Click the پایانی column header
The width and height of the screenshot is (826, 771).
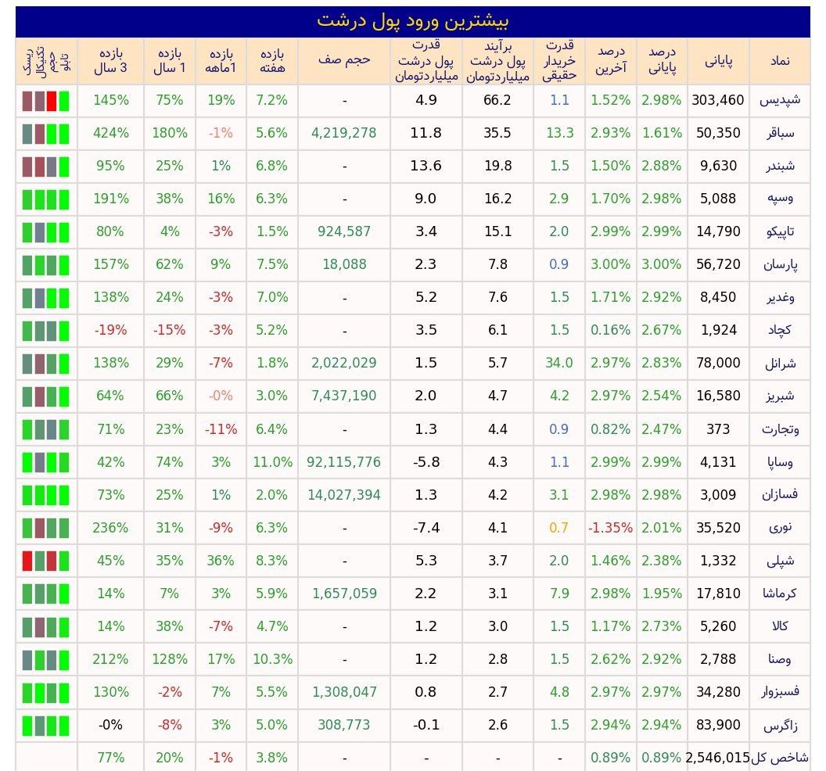point(718,60)
